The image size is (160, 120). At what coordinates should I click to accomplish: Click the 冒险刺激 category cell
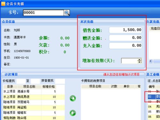[9, 118]
